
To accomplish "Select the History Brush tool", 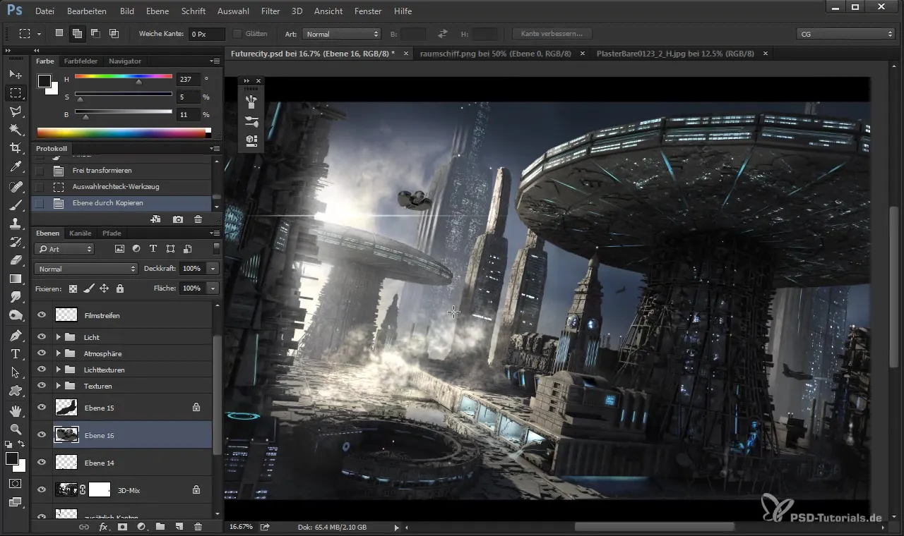I will tap(16, 242).
